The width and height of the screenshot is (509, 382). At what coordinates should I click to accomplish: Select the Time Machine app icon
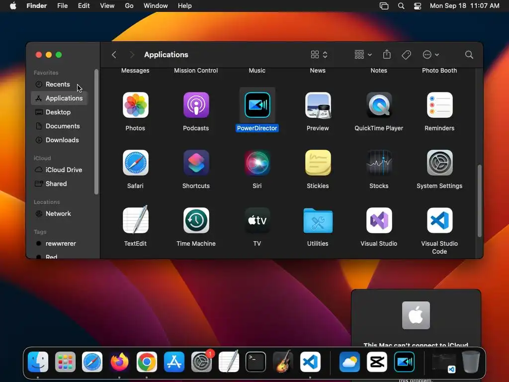click(x=196, y=220)
